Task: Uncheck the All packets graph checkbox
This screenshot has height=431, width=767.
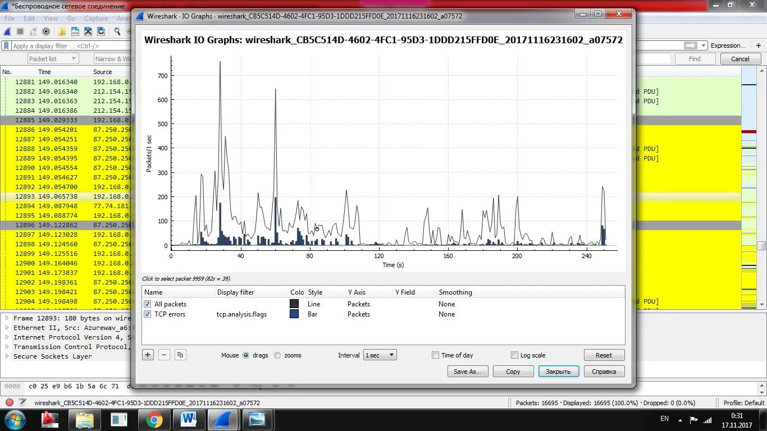Action: click(x=148, y=304)
